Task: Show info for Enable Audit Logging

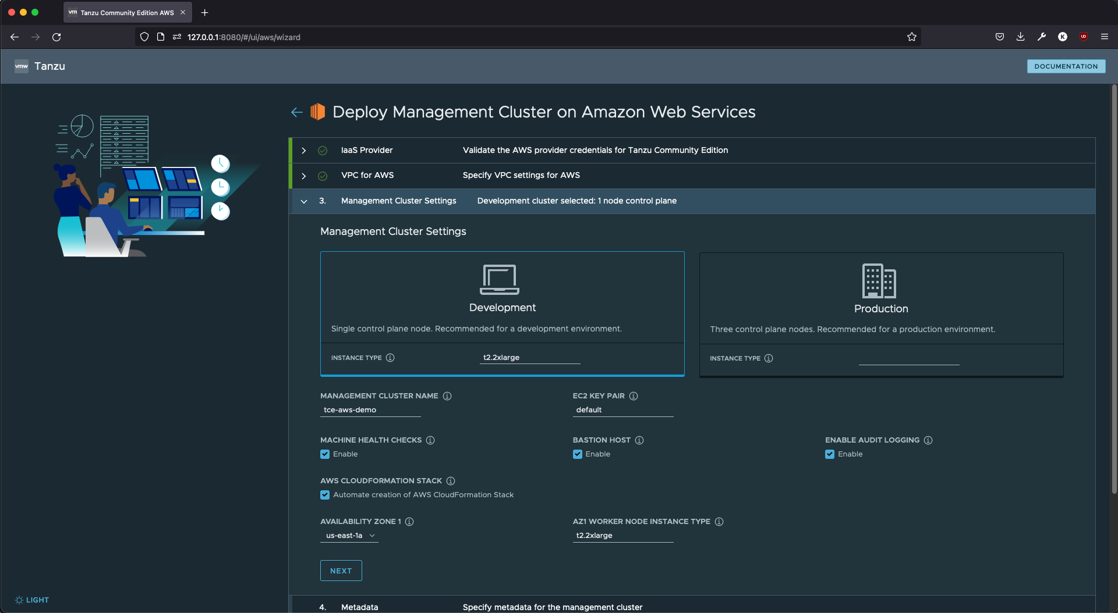Action: [x=928, y=440]
